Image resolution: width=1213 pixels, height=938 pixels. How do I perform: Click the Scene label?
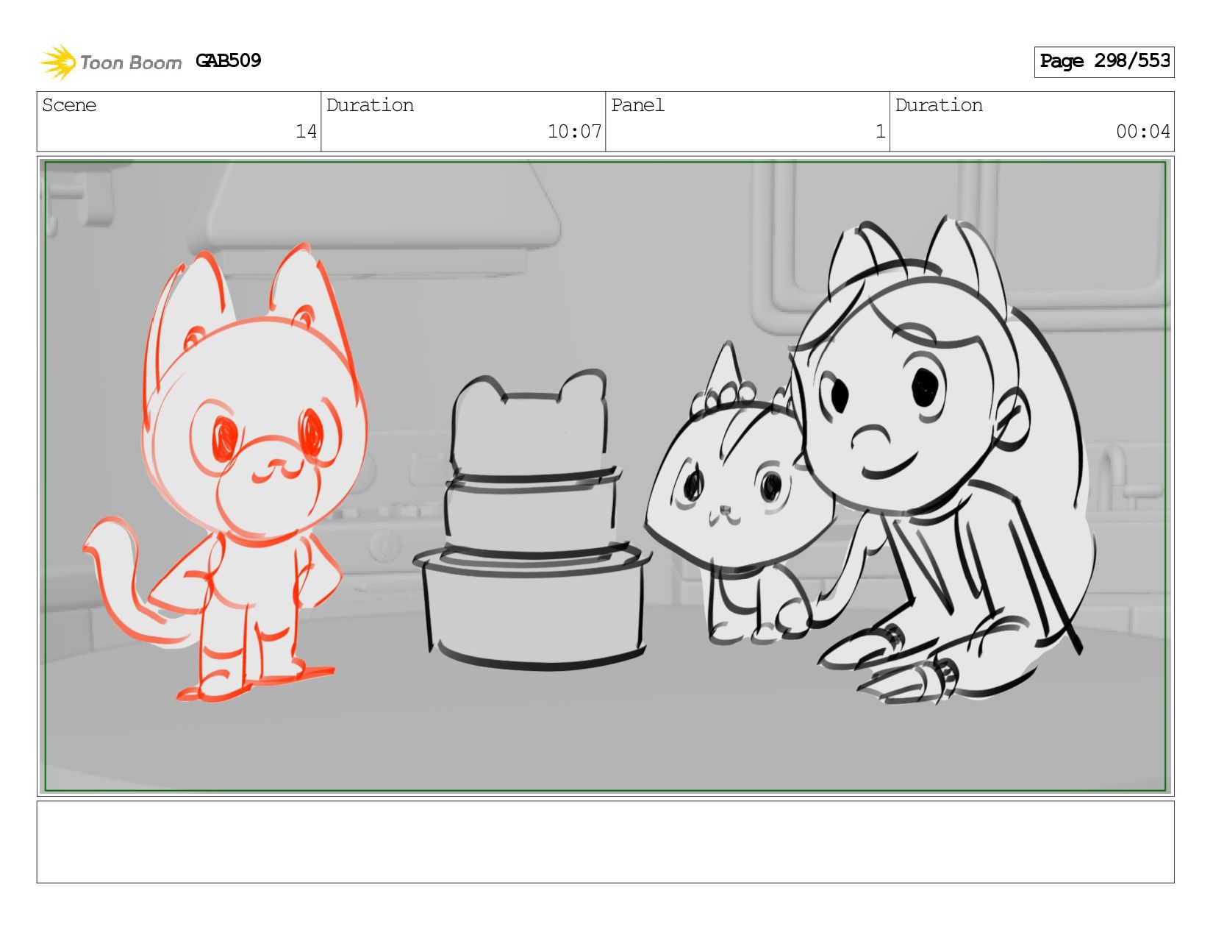[69, 105]
